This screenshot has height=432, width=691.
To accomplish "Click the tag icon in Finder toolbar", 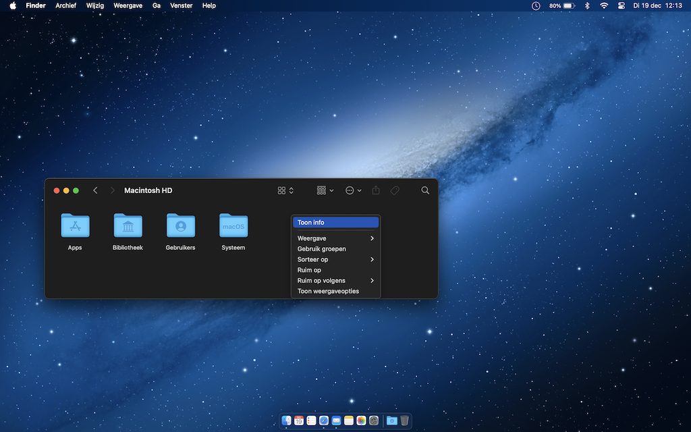I will 395,190.
